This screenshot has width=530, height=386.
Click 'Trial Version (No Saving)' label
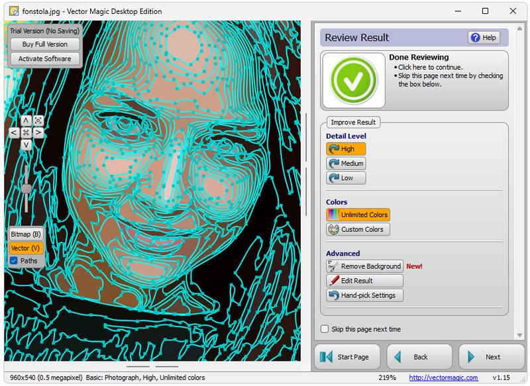click(x=44, y=31)
